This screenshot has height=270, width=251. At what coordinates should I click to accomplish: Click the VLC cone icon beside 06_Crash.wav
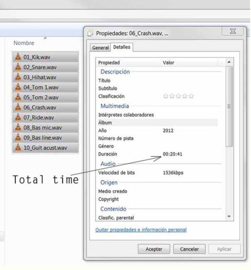18,107
